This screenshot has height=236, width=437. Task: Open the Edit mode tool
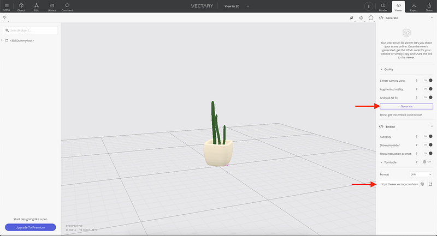[37, 7]
